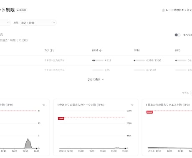Click the status badge next to the page title
The width and height of the screenshot is (192, 158).
(x=22, y=10)
